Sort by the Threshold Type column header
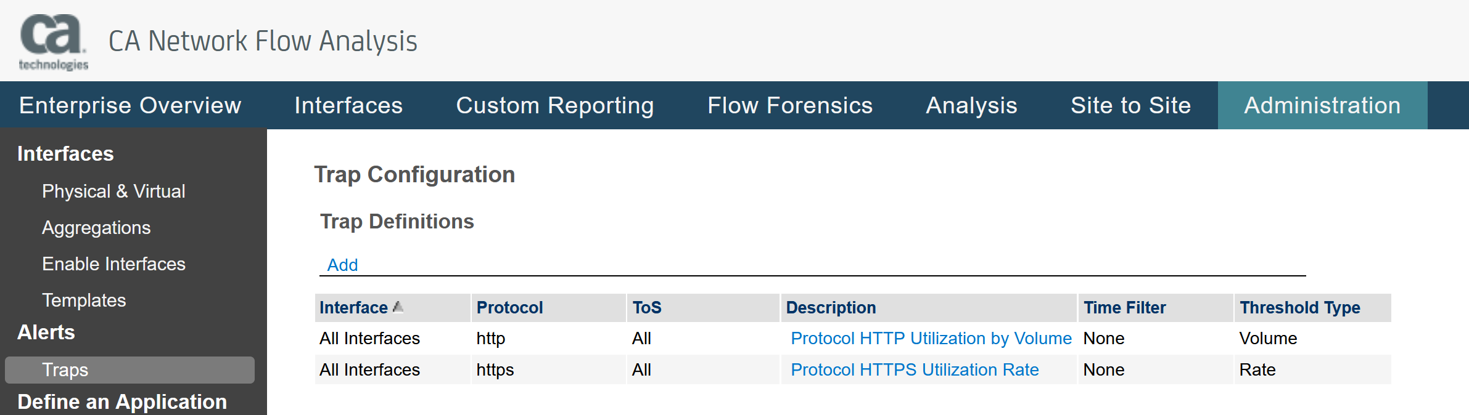 (x=1300, y=308)
